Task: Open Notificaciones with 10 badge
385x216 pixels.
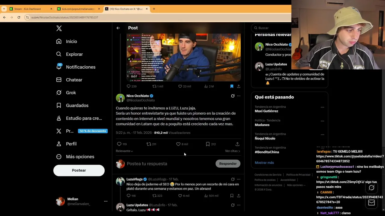Action: coord(76,67)
